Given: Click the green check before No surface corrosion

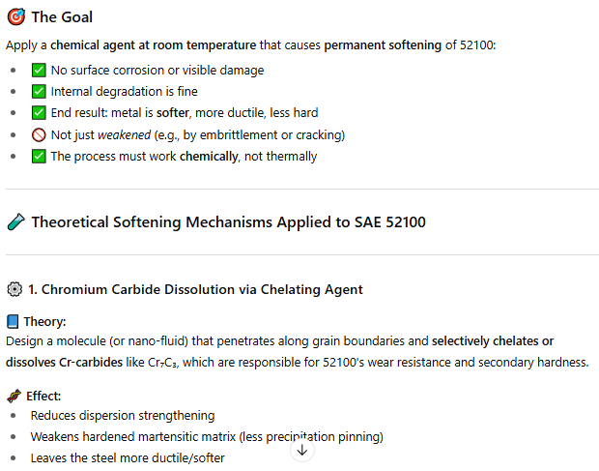Looking at the screenshot, I should (39, 71).
